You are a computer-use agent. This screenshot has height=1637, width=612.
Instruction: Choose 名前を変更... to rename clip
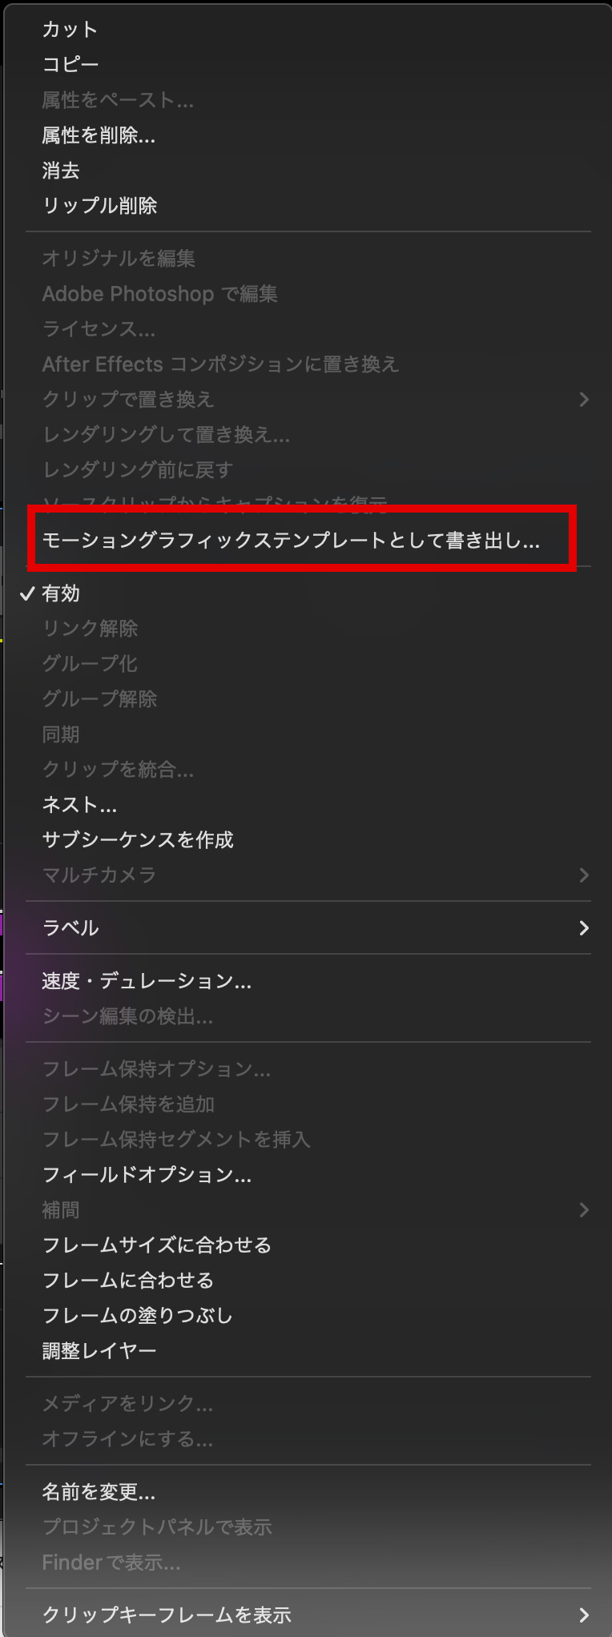pyautogui.click(x=99, y=1492)
